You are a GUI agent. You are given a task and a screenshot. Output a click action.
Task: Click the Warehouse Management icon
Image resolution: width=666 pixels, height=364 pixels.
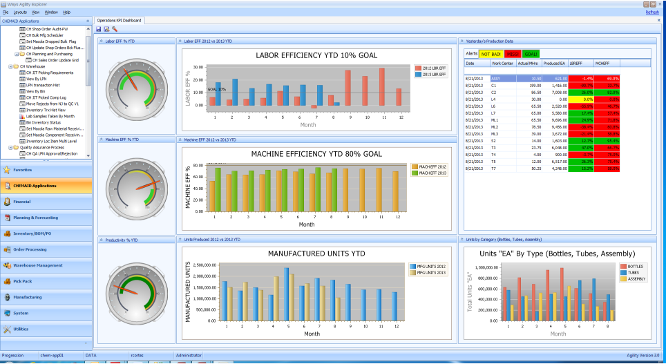click(6, 265)
